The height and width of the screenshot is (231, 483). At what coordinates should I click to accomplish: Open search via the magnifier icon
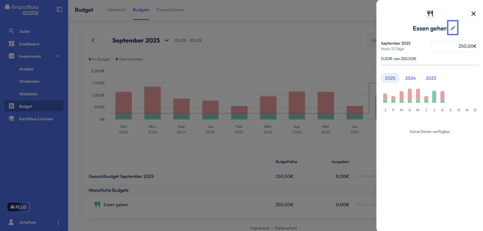11,31
